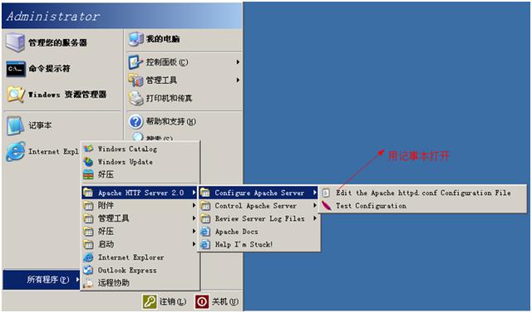Screen dimensions: 532x313
Task: Open Edit the Apache httpd.conf Configuration File
Action: [x=423, y=193]
